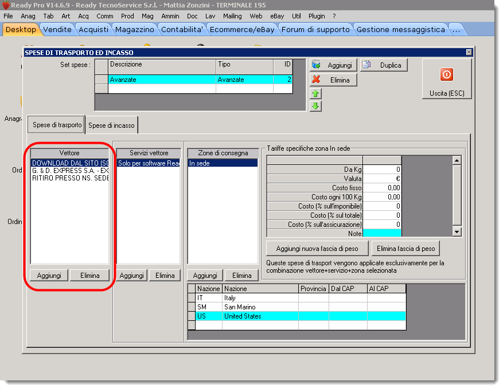The width and height of the screenshot is (503, 389).
Task: Open the Anag menu
Action: pyautogui.click(x=28, y=16)
